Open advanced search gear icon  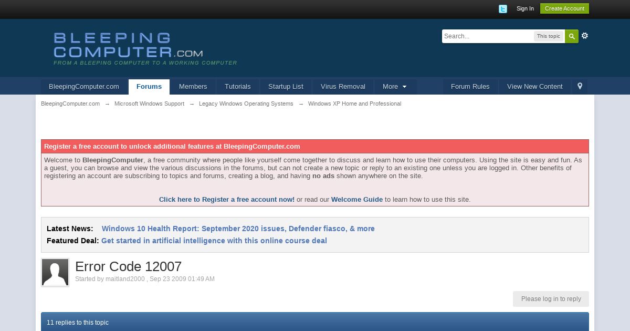(585, 36)
